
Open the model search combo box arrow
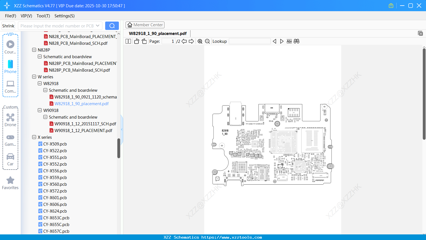98,25
